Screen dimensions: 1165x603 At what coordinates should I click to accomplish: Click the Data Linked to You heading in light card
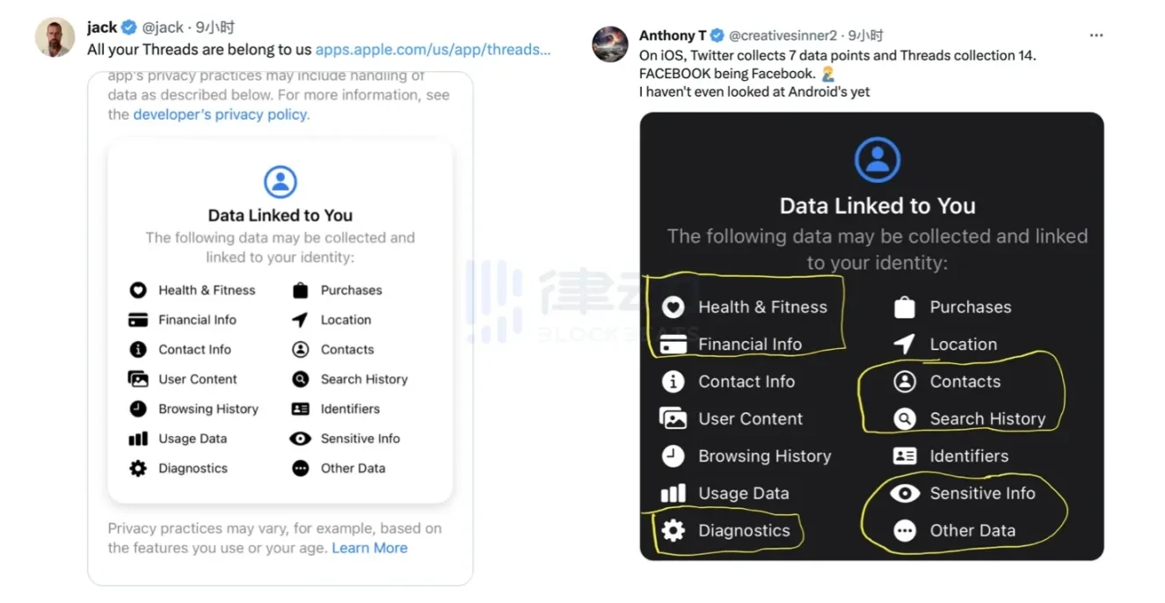click(280, 215)
